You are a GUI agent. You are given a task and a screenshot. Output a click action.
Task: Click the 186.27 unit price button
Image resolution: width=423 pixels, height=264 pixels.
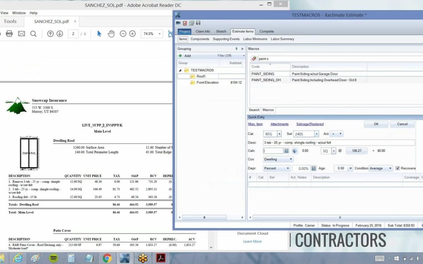357,151
